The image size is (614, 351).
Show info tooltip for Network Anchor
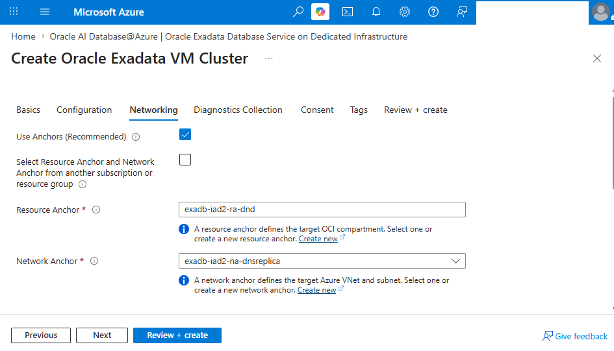point(94,261)
